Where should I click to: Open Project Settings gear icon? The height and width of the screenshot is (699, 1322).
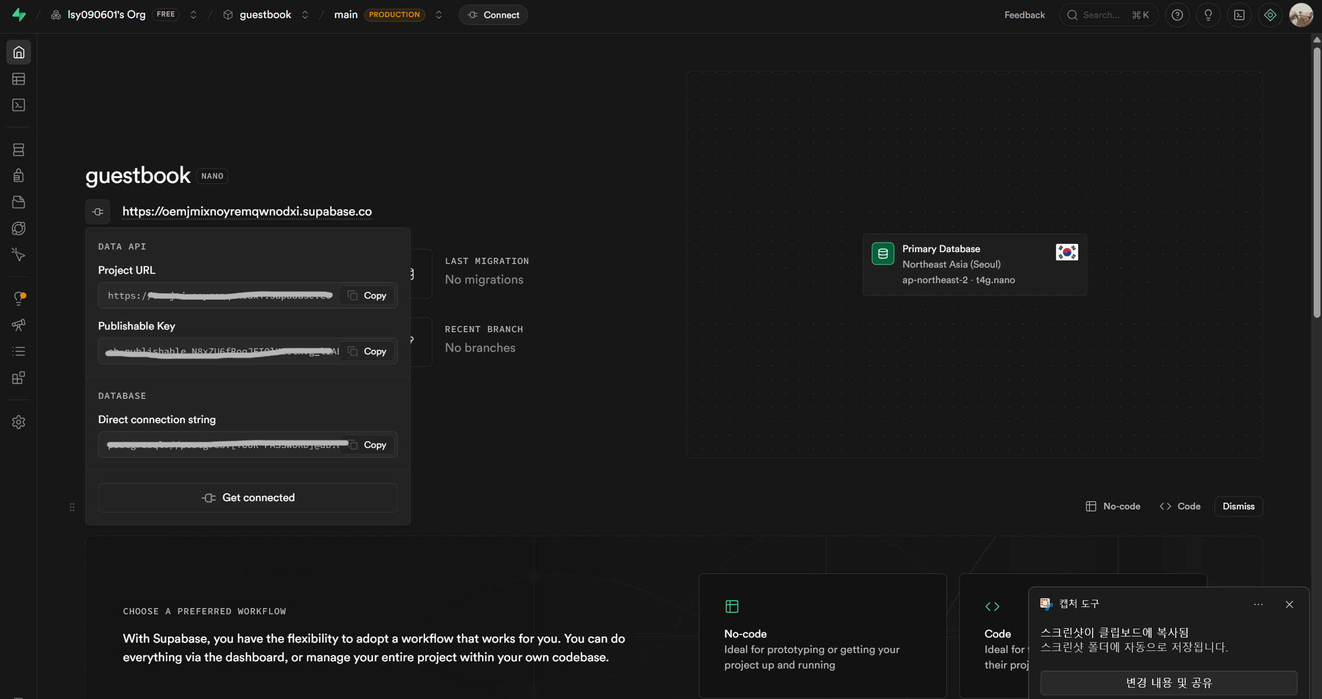tap(19, 422)
